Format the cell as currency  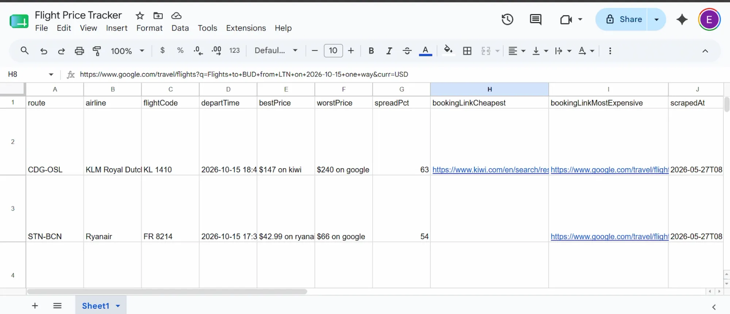(162, 50)
